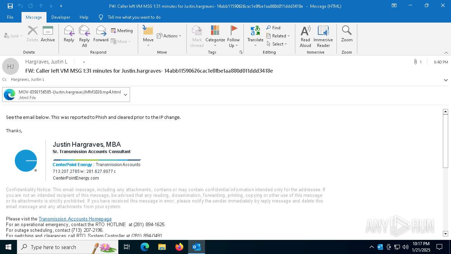
Task: Open Ribbon Display Options in title bar
Action: tap(394, 6)
